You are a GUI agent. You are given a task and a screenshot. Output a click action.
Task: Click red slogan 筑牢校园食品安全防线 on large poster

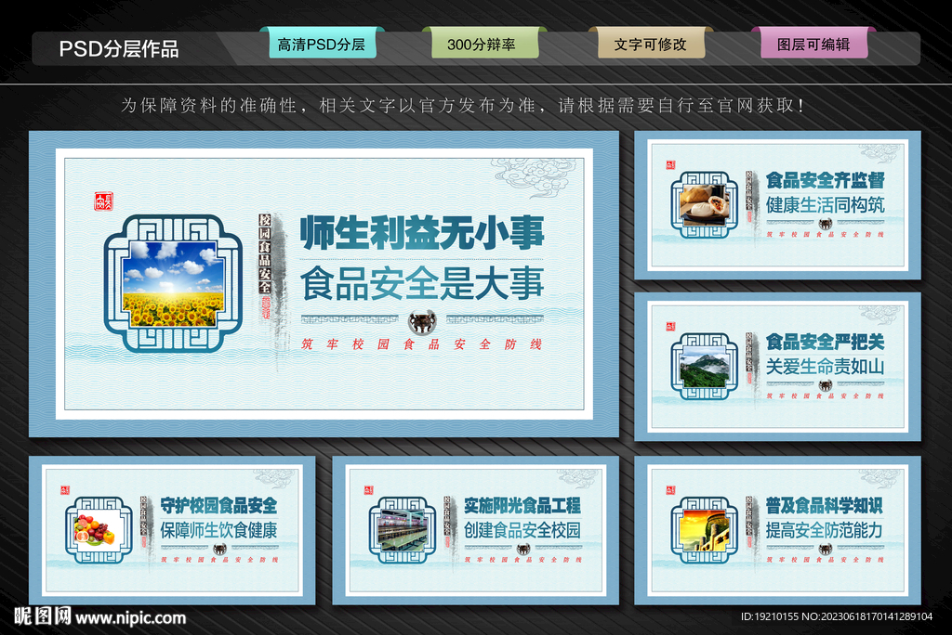pyautogui.click(x=422, y=344)
